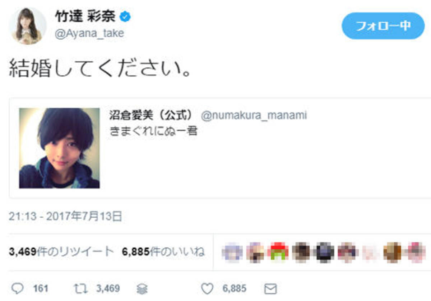Click quoted author 沼倉愛美（公式）
The image size is (431, 301).
pyautogui.click(x=152, y=116)
